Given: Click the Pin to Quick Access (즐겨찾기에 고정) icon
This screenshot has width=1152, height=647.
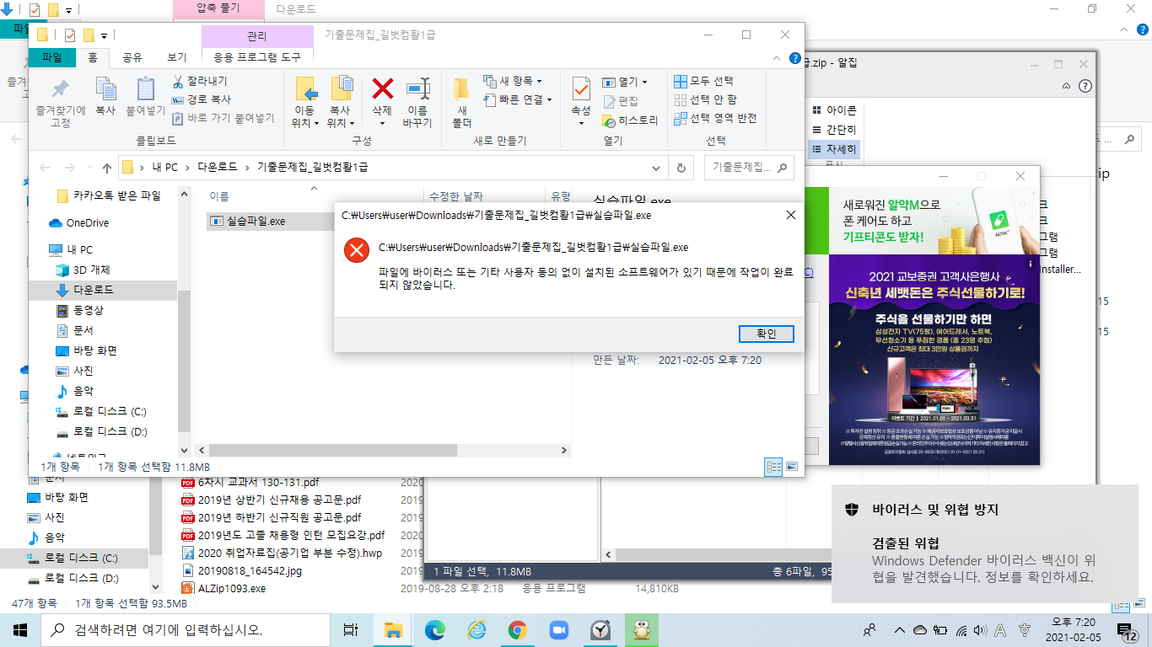Looking at the screenshot, I should 60,89.
